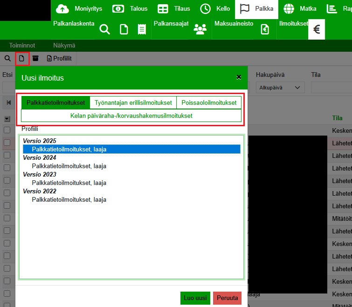
Task: Open the Palkanlaskenta receipt icon
Action: click(142, 30)
